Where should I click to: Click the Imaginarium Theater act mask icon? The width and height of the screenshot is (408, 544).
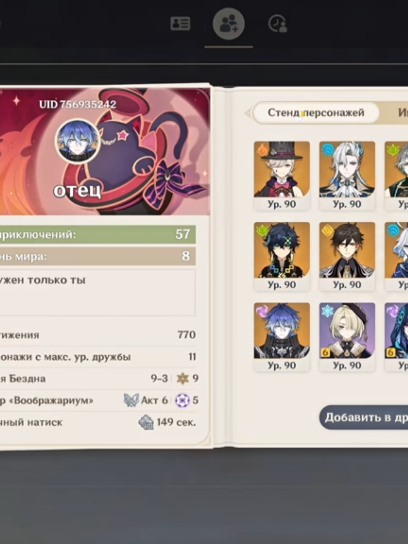coord(131,400)
